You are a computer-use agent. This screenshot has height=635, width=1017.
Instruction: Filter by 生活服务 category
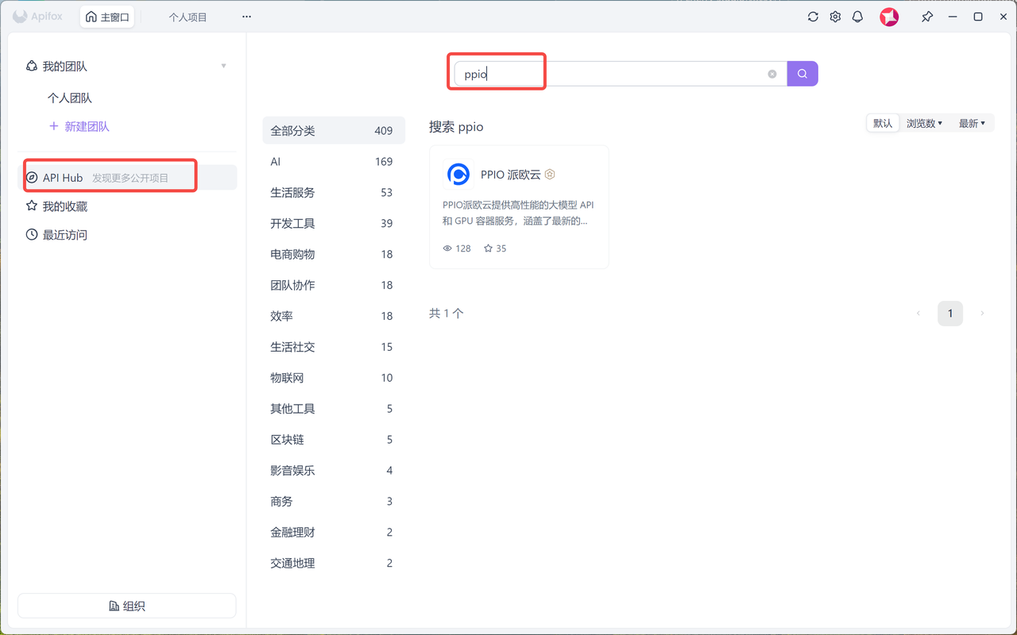(x=334, y=193)
